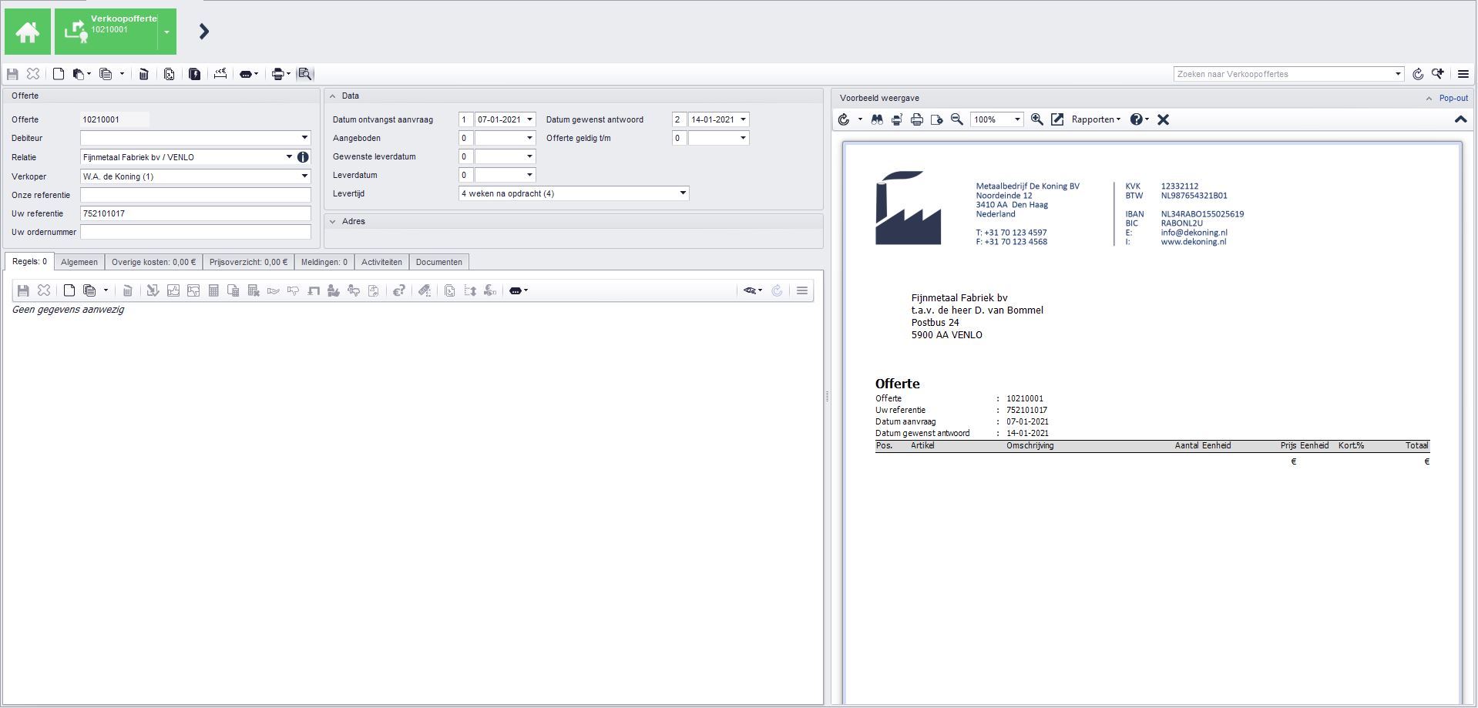Open Pop-out preview link

click(x=1453, y=99)
